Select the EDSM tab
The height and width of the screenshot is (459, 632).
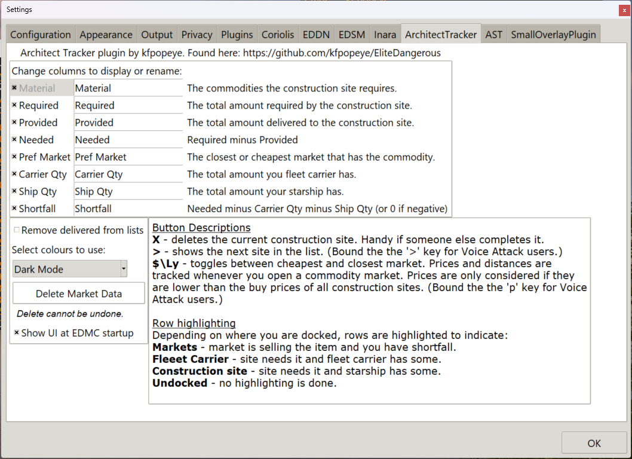pos(352,35)
